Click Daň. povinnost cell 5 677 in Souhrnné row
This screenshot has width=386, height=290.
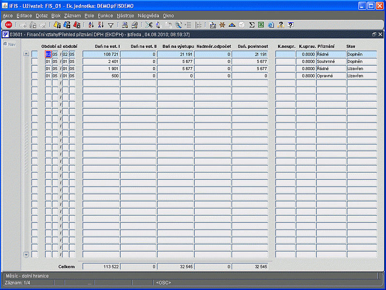click(249, 61)
